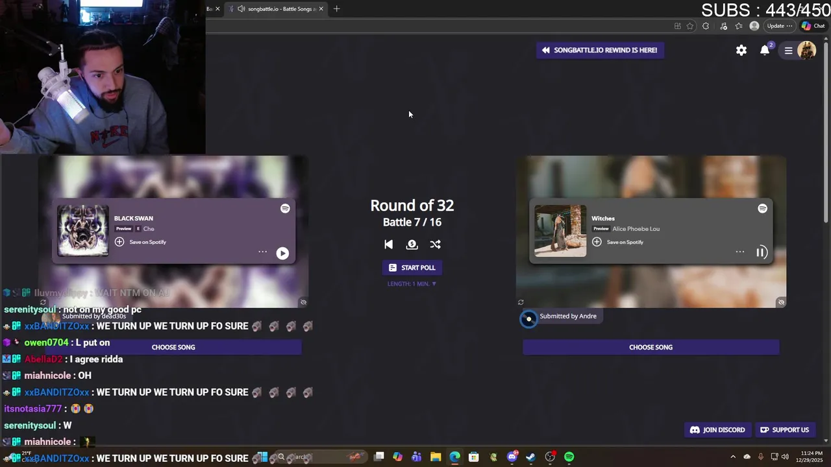Save BLACK SWAN on Spotify
Viewport: 831px width, 467px height.
click(x=141, y=242)
